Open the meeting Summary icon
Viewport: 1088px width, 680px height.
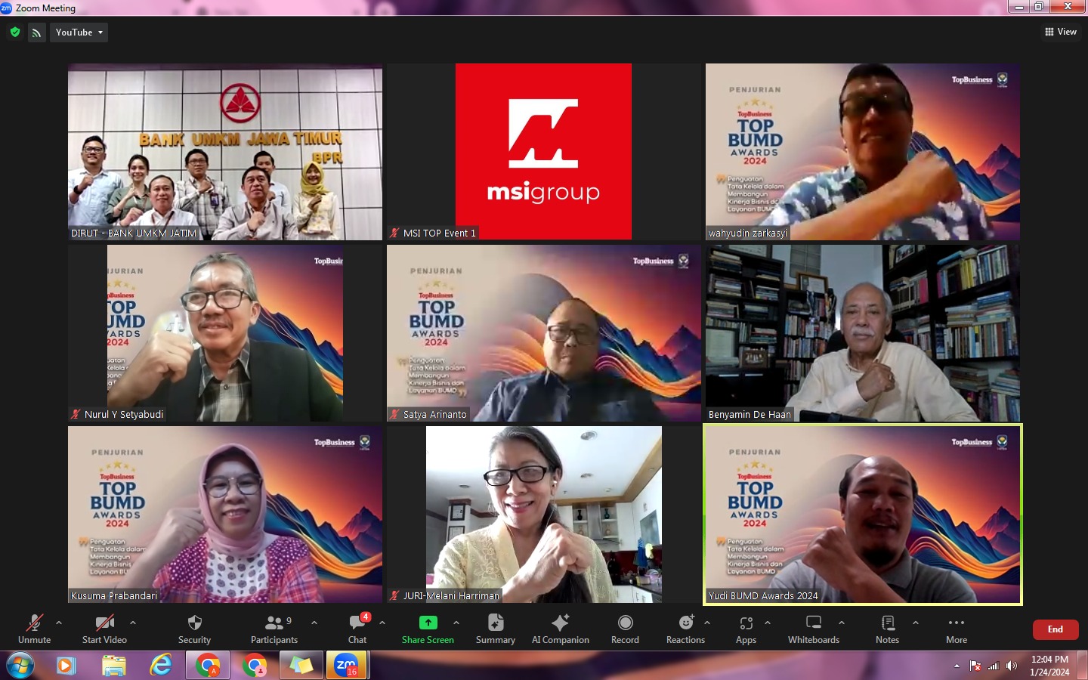tap(496, 623)
